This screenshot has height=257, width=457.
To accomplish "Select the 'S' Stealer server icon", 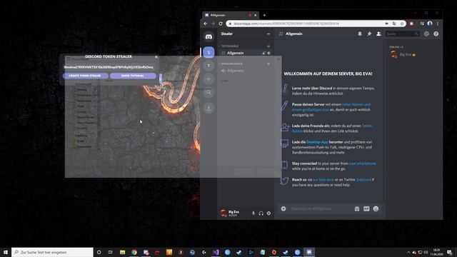I will (209, 52).
